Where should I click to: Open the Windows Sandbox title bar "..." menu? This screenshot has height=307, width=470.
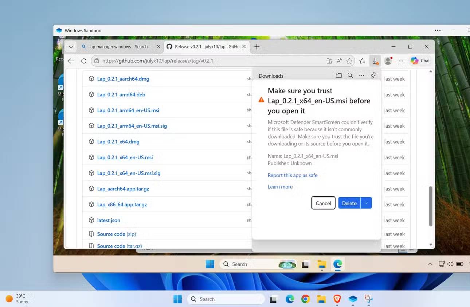(438, 30)
